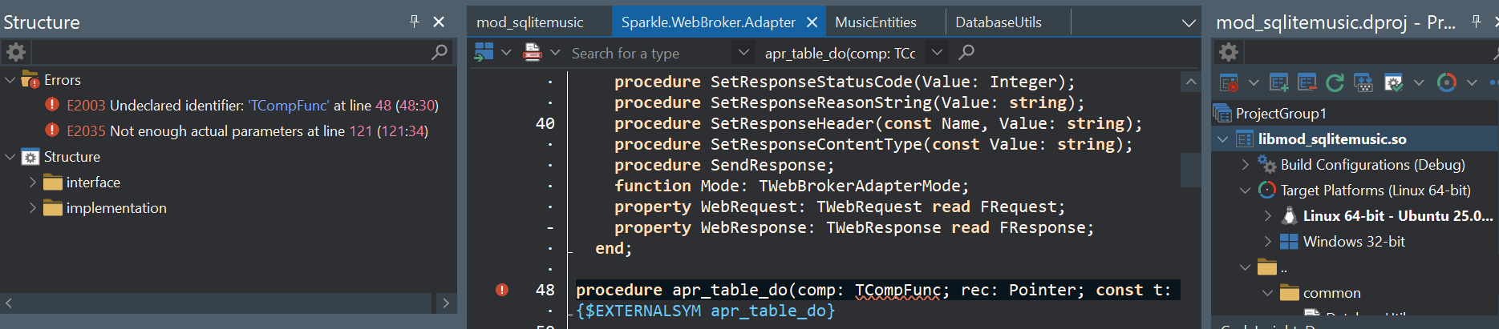Click the red target icon in Projects toolbar
The height and width of the screenshot is (329, 1499).
pos(1228,82)
